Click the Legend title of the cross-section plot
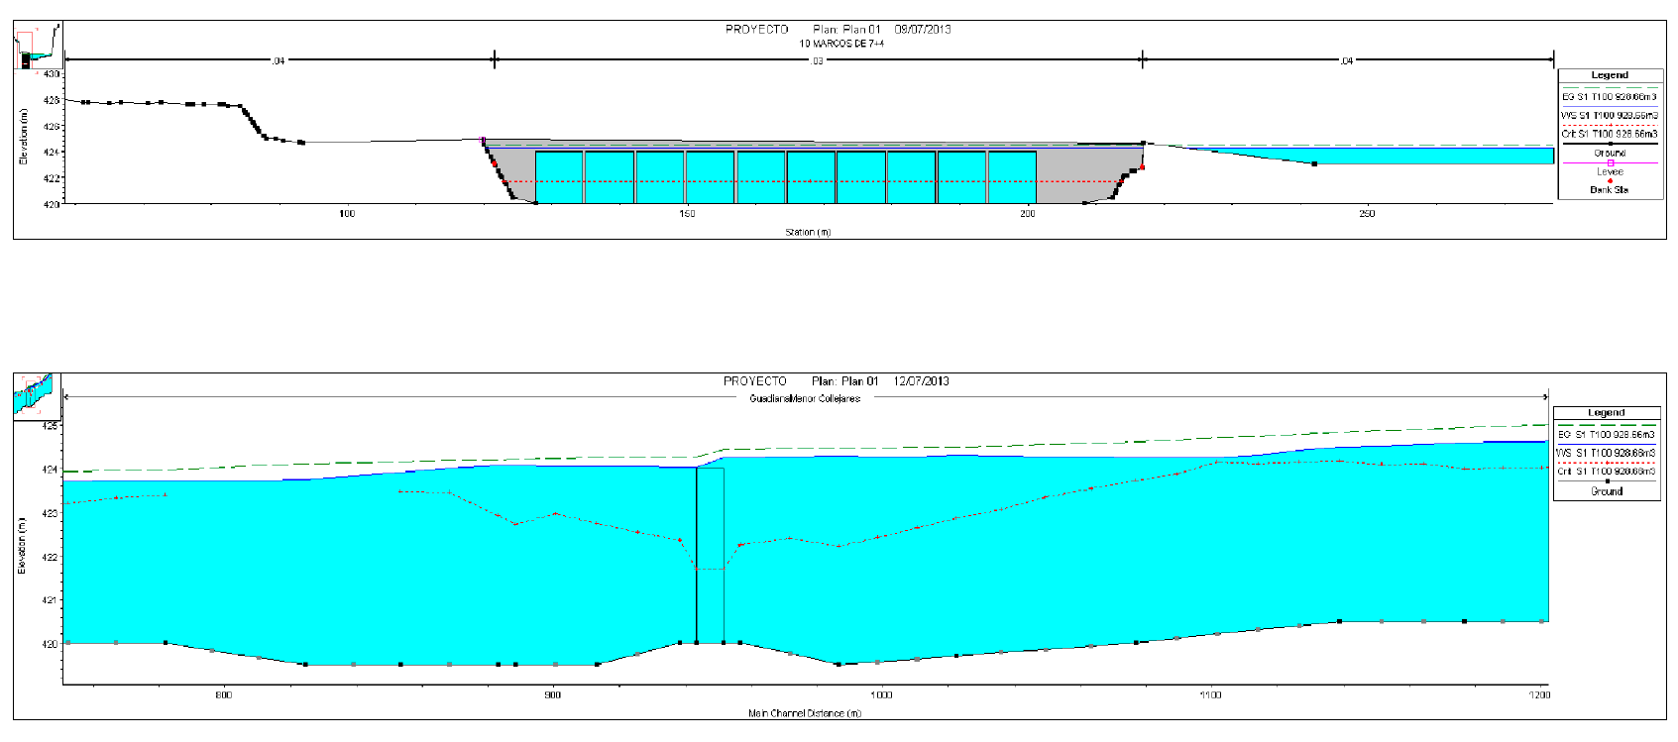Screen dimensions: 1678x742 tap(1610, 75)
